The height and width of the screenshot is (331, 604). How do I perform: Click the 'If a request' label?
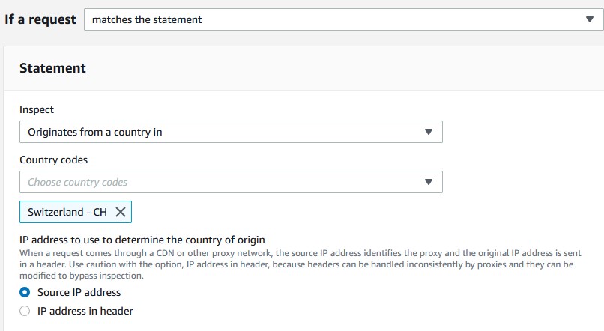coord(40,19)
